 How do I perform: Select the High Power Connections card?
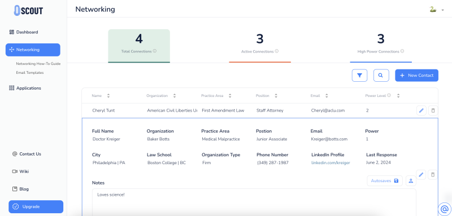(x=381, y=46)
